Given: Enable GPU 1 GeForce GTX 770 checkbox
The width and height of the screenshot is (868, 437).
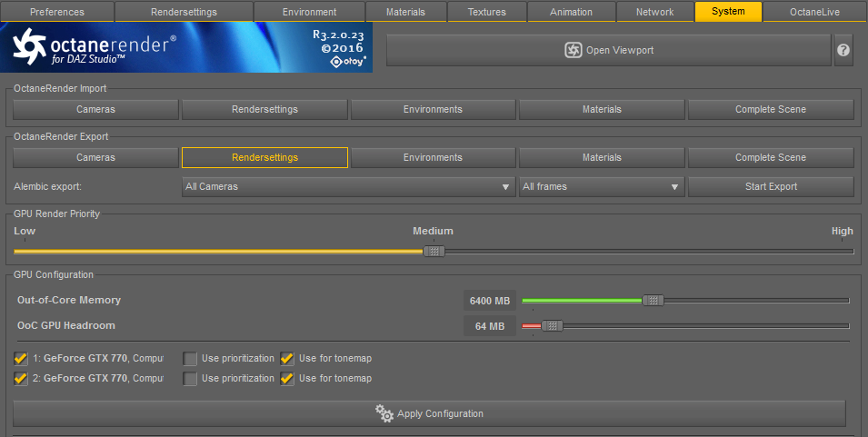Looking at the screenshot, I should coord(21,359).
